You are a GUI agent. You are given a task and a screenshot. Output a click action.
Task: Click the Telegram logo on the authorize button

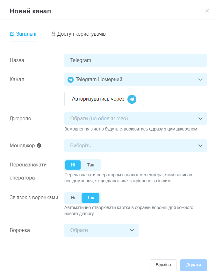132,99
